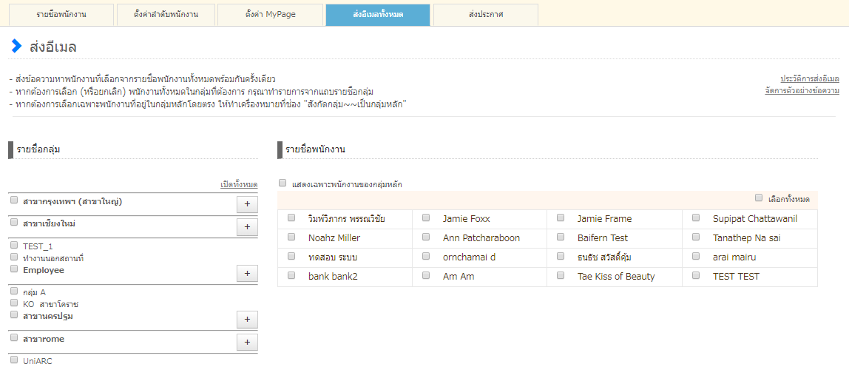Expand the สาขานครปฐม group plus button
Image resolution: width=849 pixels, height=381 pixels.
(247, 320)
